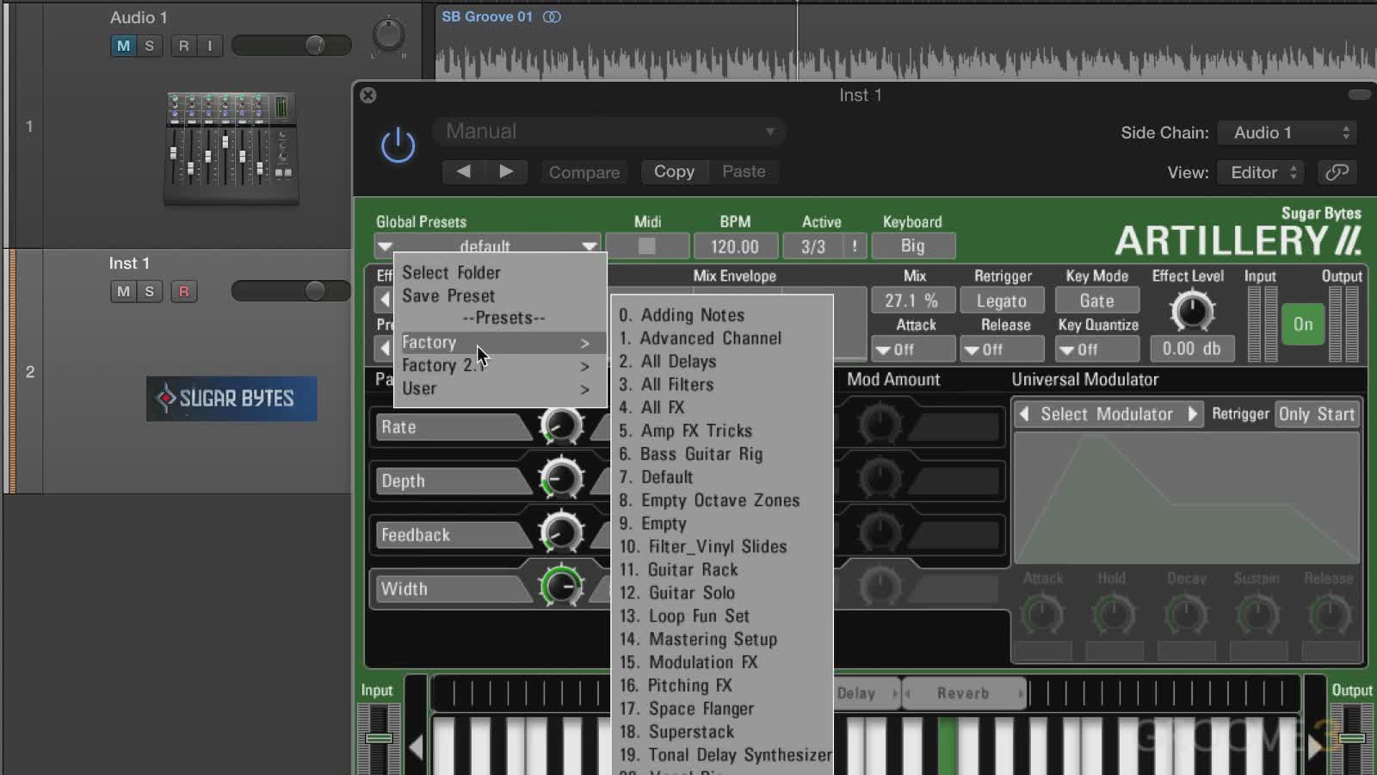1377x775 pixels.
Task: Click the Rate knob
Action: [560, 426]
